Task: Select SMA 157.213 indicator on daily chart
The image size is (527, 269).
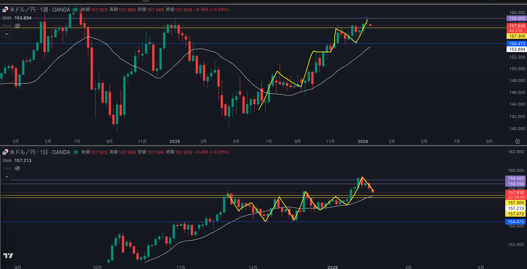Action: [x=17, y=161]
